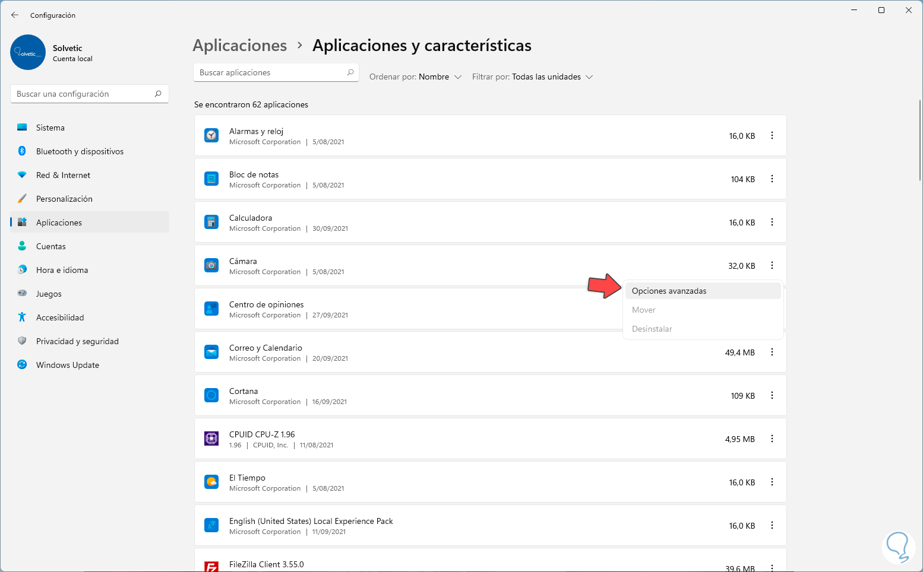This screenshot has height=572, width=923.
Task: Click the Sistema monitor icon
Action: click(x=22, y=128)
